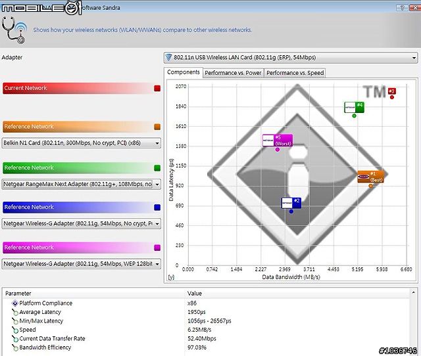Click the 52.40Mbps transfer rate value

point(202,338)
